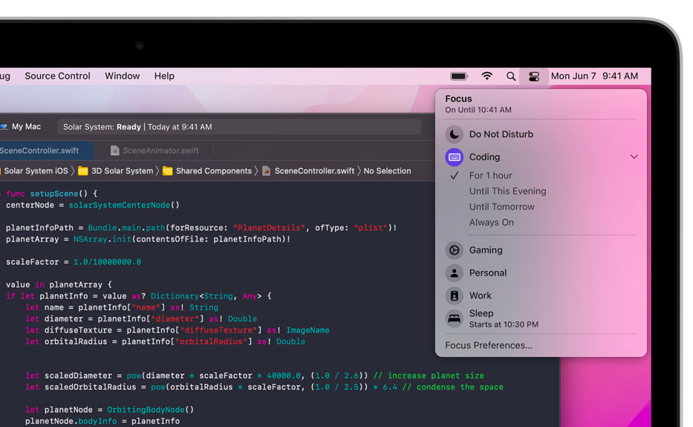Click the SceneController.swift breadcrumb file icon
Image resolution: width=693 pixels, height=427 pixels.
tap(266, 171)
